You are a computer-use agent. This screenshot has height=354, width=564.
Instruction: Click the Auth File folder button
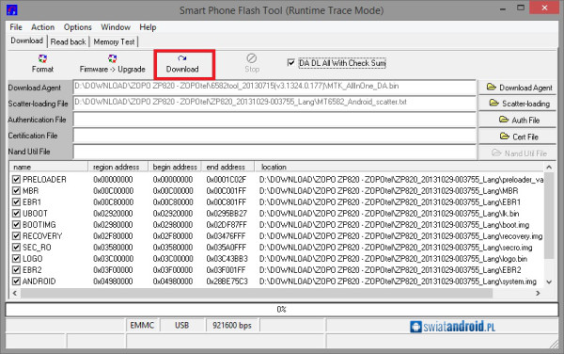coord(519,120)
